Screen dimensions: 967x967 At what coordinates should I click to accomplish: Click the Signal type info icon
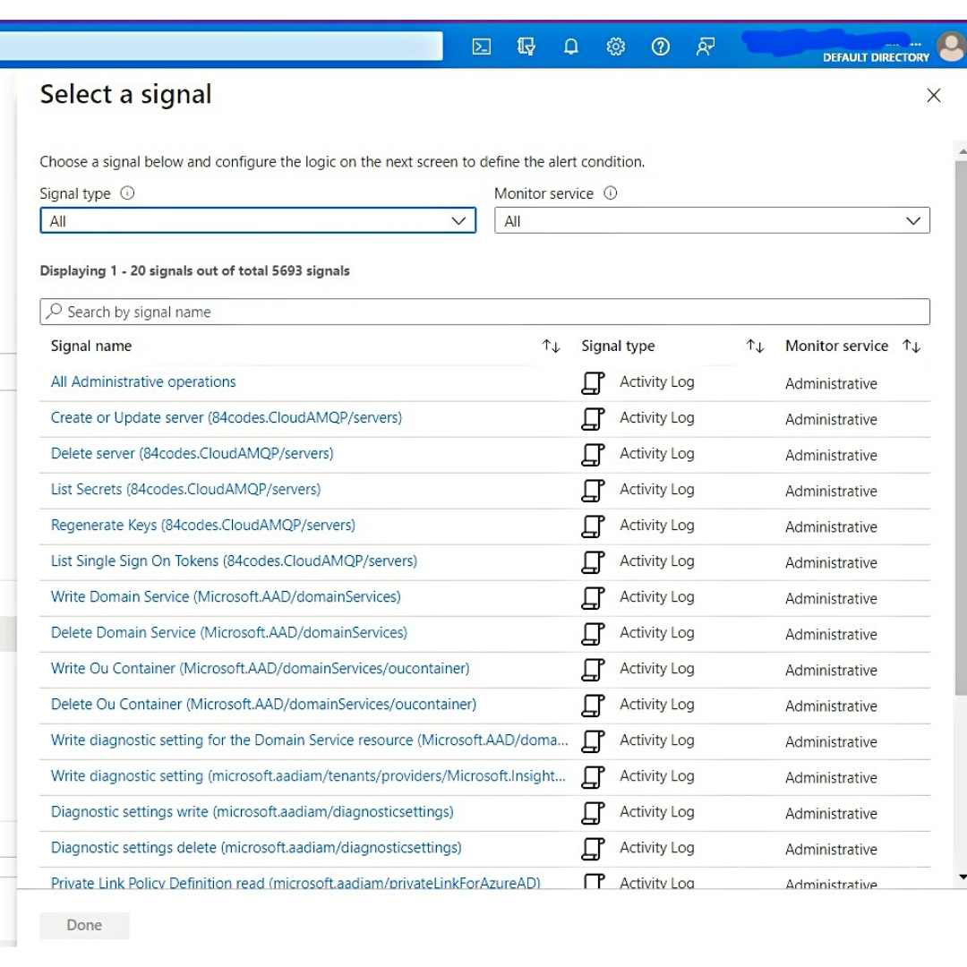click(127, 193)
